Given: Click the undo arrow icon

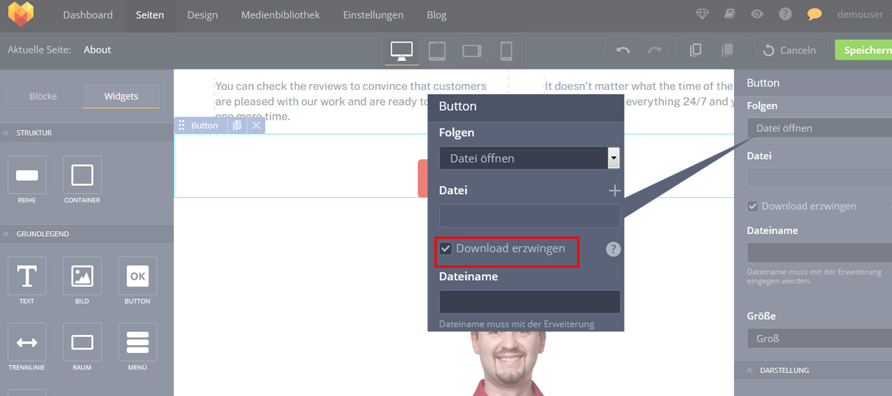Looking at the screenshot, I should (623, 50).
